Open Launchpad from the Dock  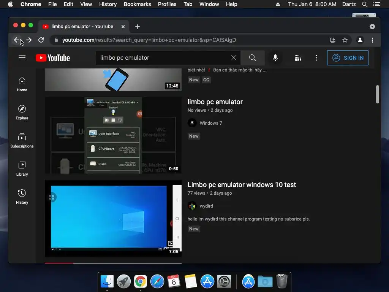click(124, 282)
